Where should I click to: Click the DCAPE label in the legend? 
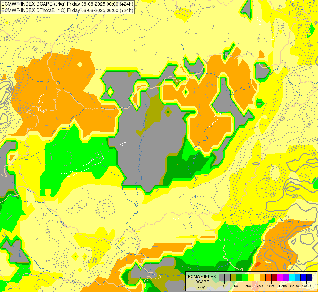click(202, 282)
